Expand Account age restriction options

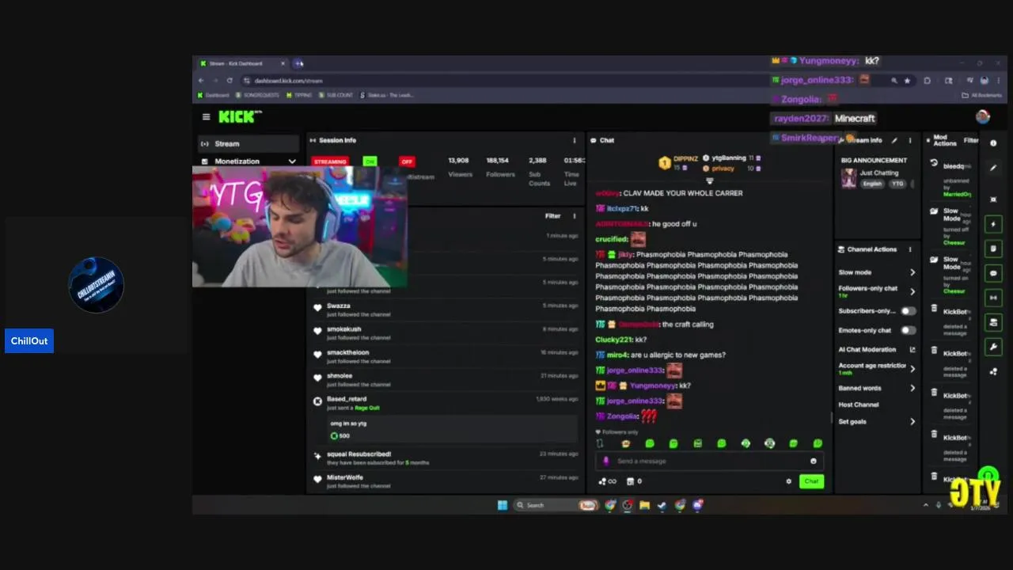(x=912, y=369)
